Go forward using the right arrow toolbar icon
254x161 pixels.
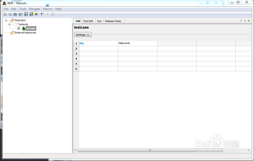point(10,14)
